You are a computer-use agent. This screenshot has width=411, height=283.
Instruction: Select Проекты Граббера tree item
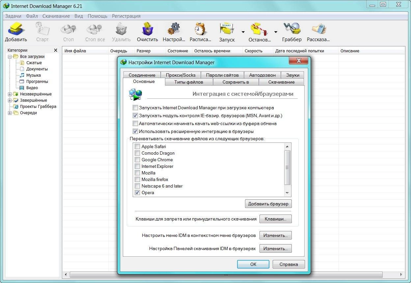click(x=38, y=106)
